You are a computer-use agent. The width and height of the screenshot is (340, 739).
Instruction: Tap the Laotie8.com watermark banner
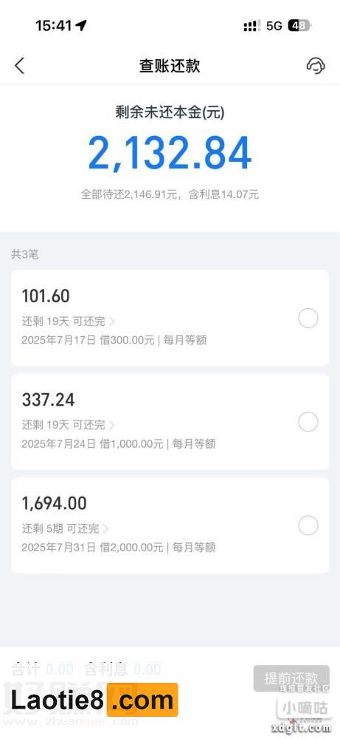[94, 700]
